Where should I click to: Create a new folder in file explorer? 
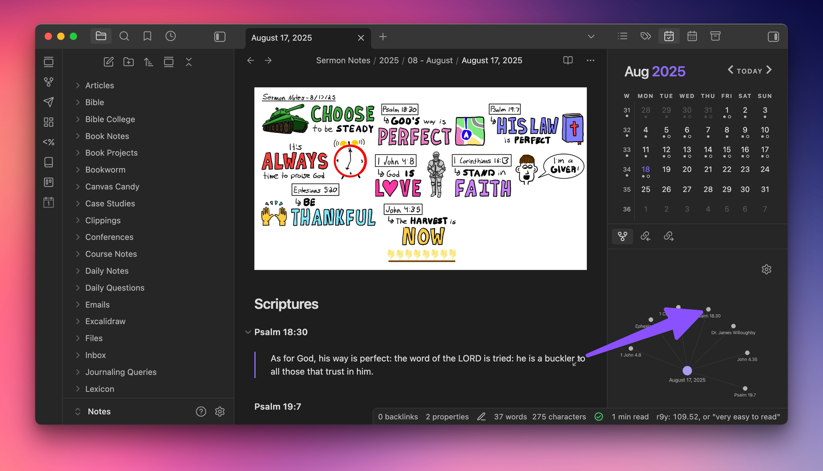tap(128, 62)
